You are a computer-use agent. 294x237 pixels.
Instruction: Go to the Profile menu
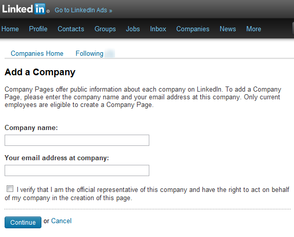pos(38,29)
